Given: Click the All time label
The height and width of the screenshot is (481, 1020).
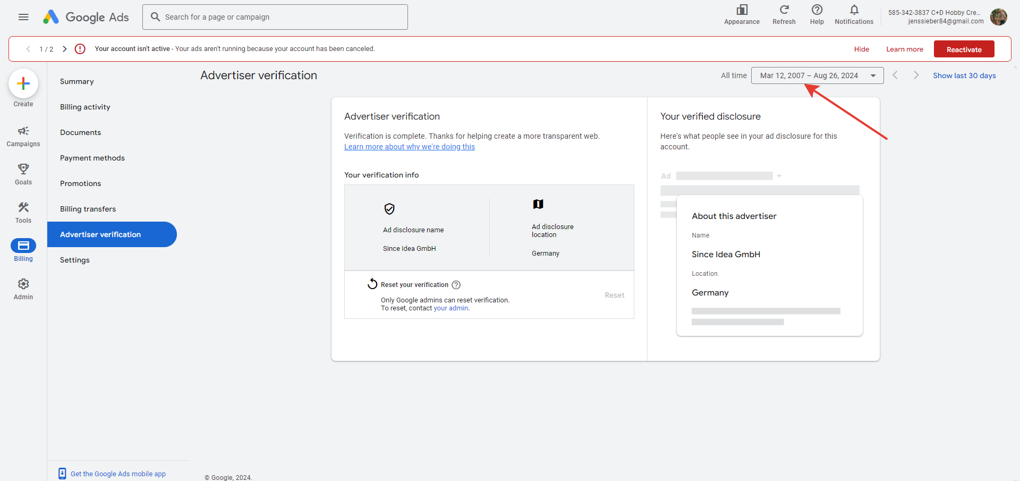Looking at the screenshot, I should (734, 75).
